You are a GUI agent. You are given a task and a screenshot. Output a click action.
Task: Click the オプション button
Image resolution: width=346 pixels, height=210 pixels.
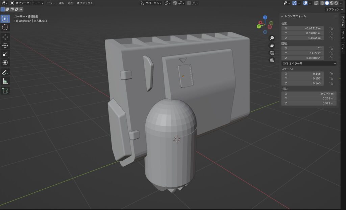(334, 9)
